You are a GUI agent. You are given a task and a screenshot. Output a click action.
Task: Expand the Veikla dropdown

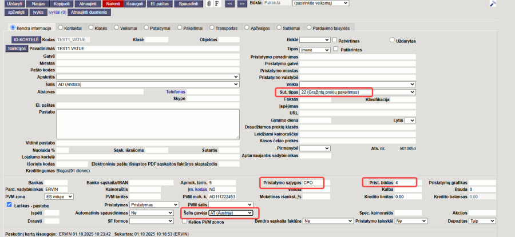point(357,85)
